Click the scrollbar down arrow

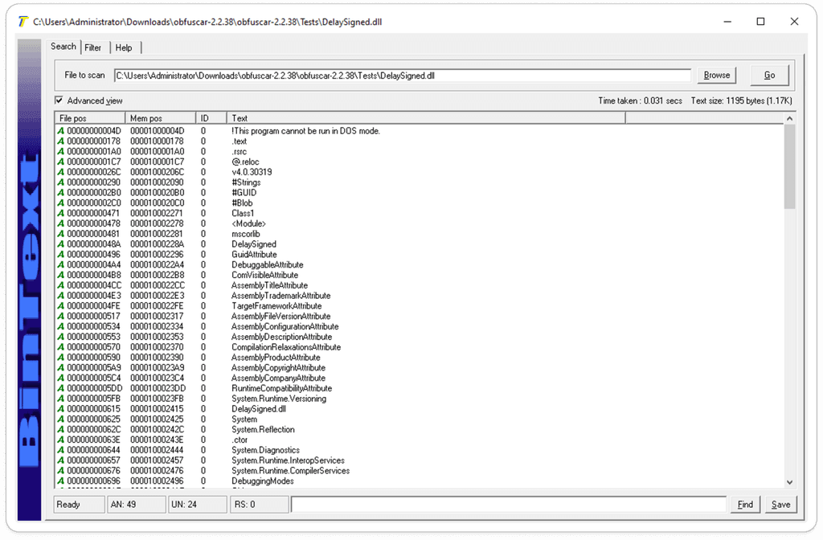point(789,482)
